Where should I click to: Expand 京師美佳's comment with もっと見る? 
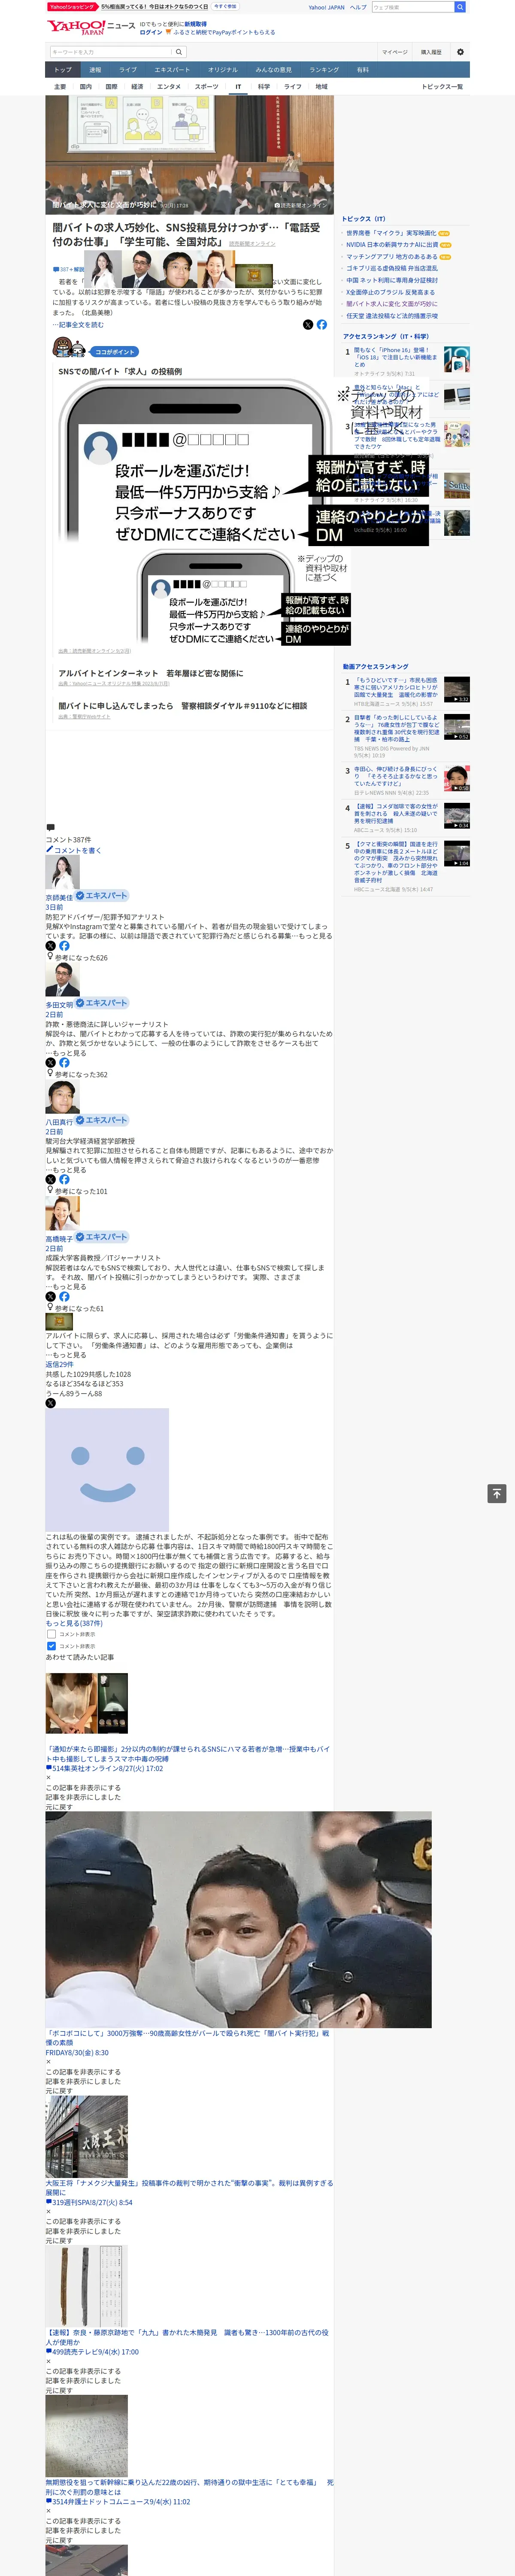click(314, 936)
